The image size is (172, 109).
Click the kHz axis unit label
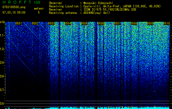point(2,22)
